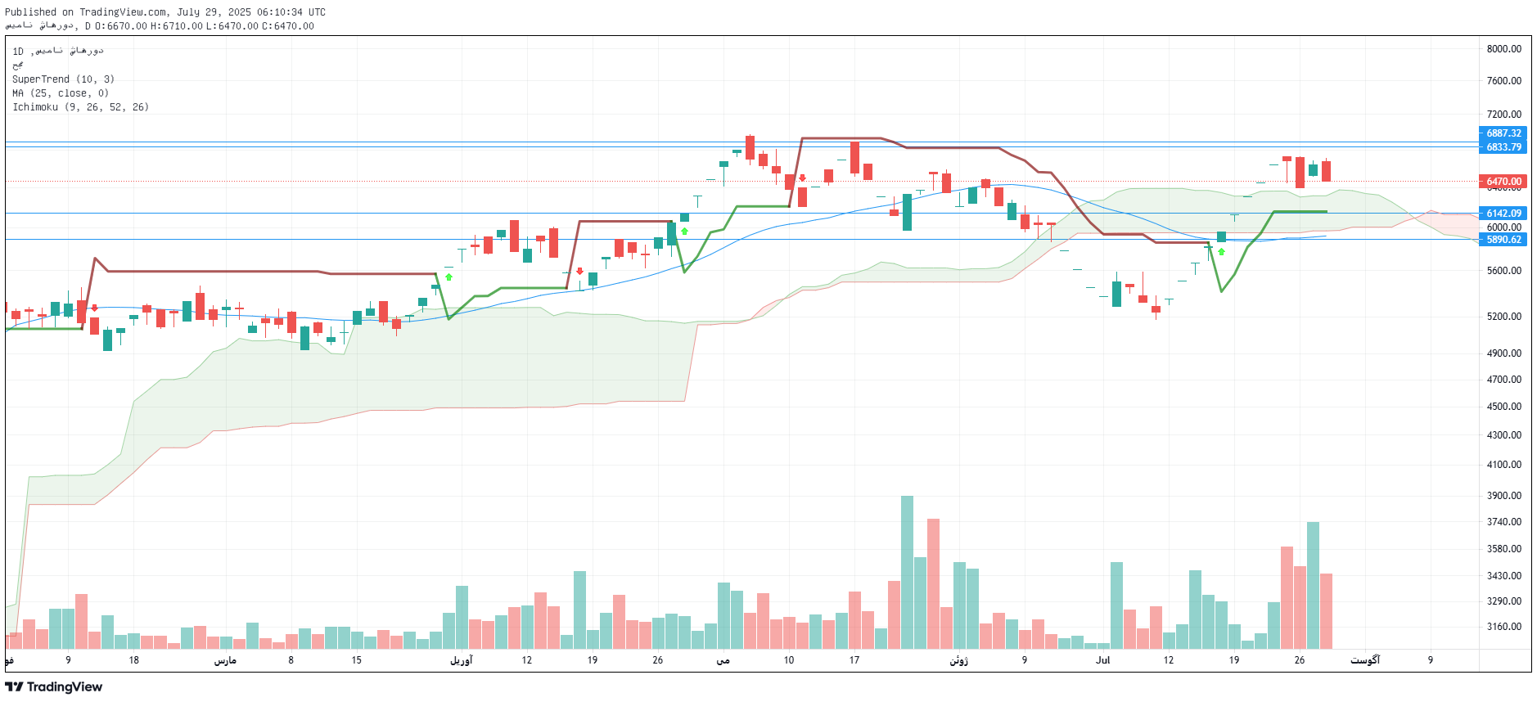Click the red SuperTrend sell arrow in February

[x=95, y=308]
